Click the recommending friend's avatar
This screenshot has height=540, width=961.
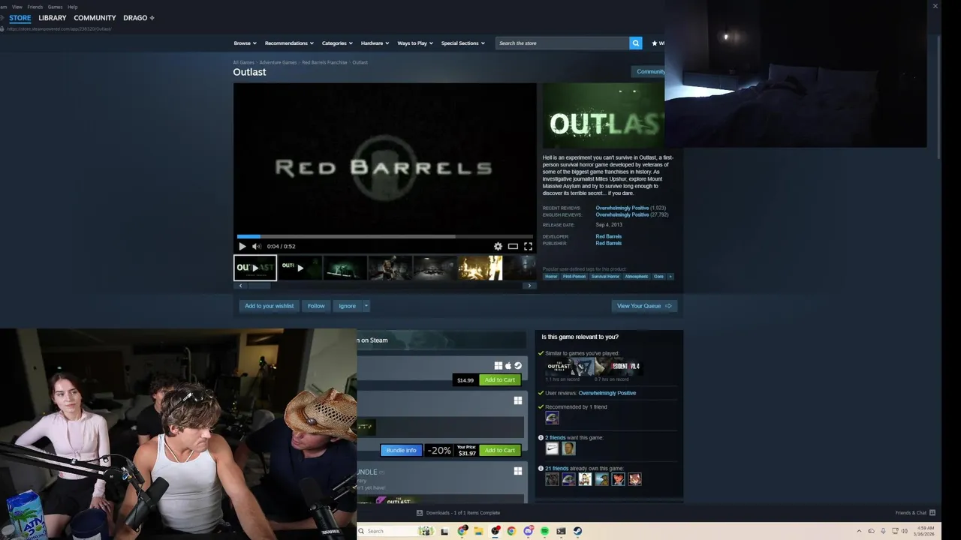click(x=552, y=418)
